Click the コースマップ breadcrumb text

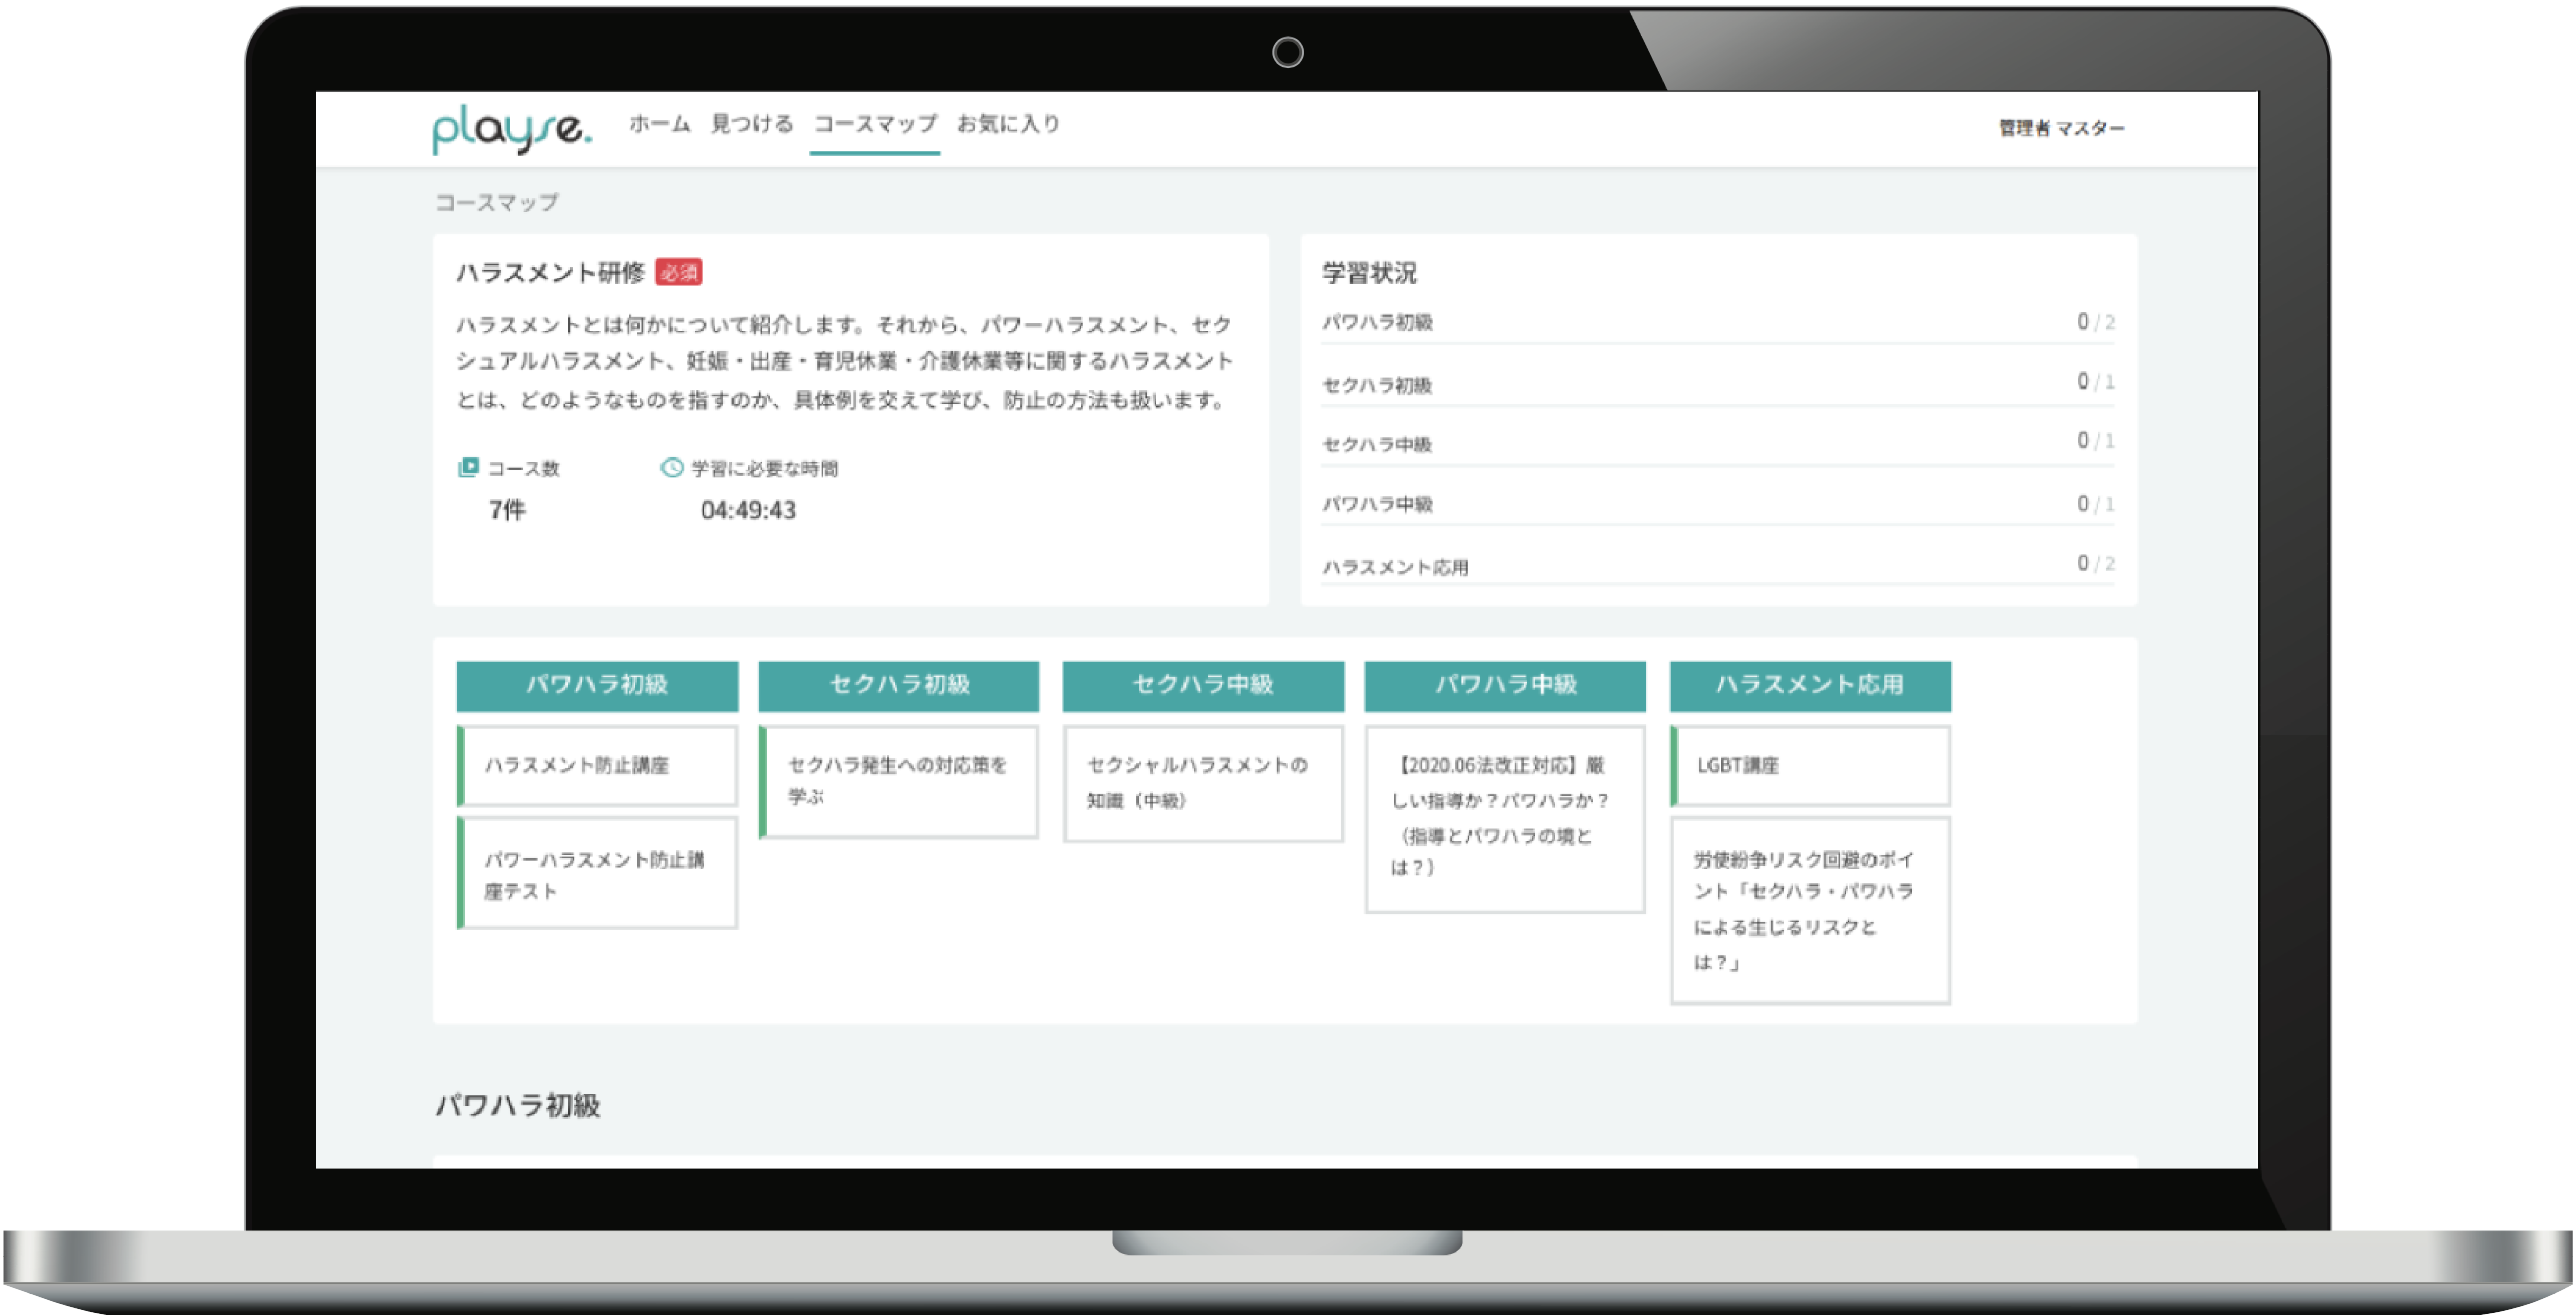coord(497,202)
